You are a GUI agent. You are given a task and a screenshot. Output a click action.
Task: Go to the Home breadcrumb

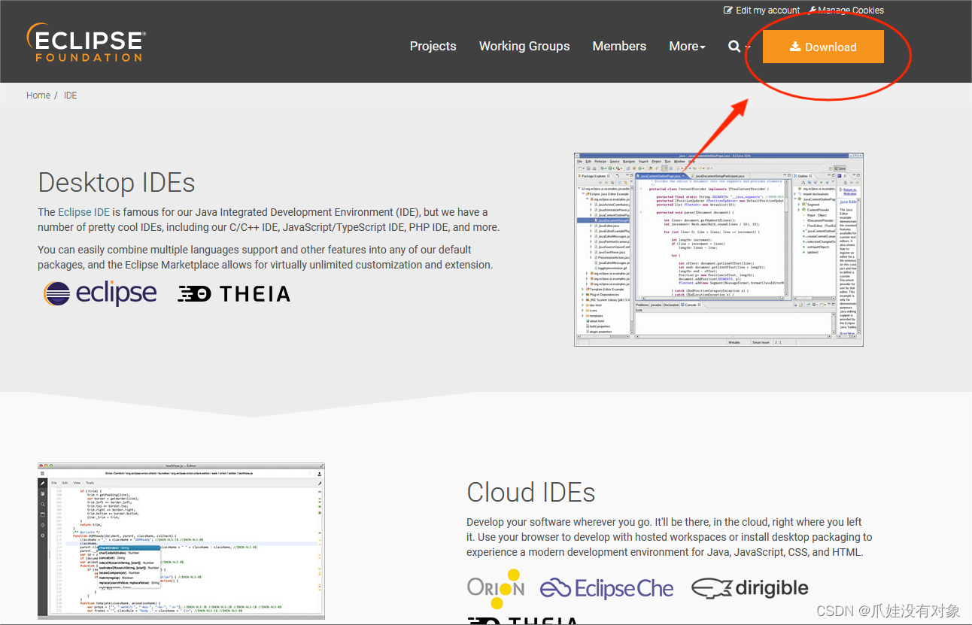(38, 96)
